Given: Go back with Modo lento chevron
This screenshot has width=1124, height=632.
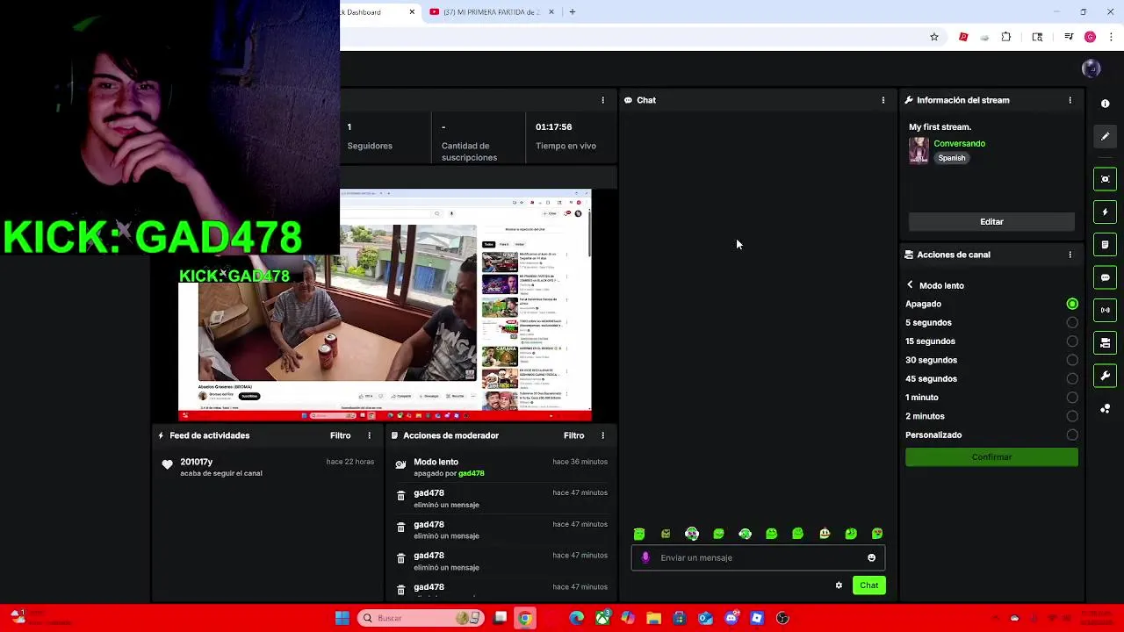Looking at the screenshot, I should click(x=910, y=285).
